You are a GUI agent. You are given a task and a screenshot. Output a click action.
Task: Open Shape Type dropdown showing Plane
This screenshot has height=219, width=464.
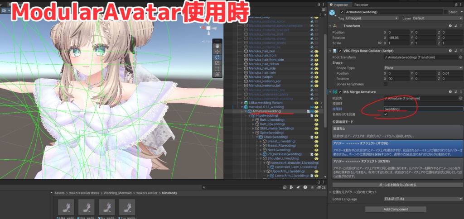[x=423, y=68]
